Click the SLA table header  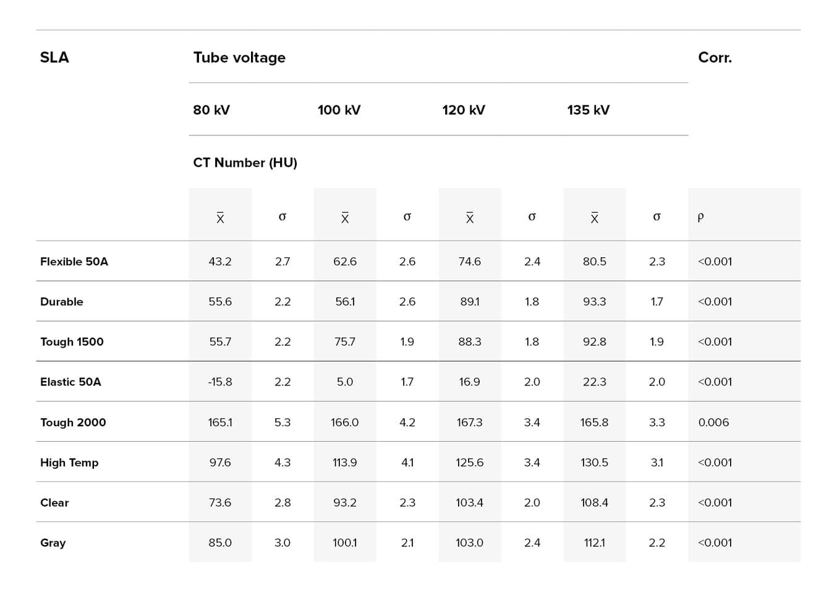point(54,58)
